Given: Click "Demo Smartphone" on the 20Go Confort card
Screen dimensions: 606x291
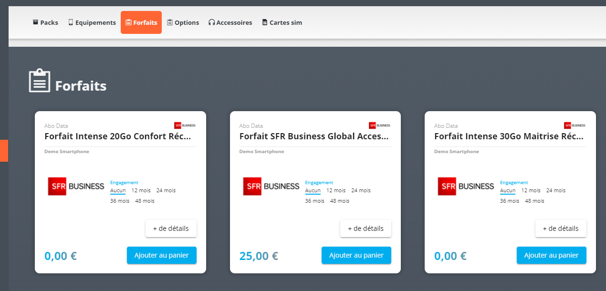Looking at the screenshot, I should point(67,152).
